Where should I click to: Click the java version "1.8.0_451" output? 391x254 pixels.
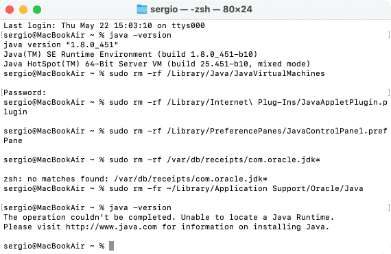click(60, 45)
